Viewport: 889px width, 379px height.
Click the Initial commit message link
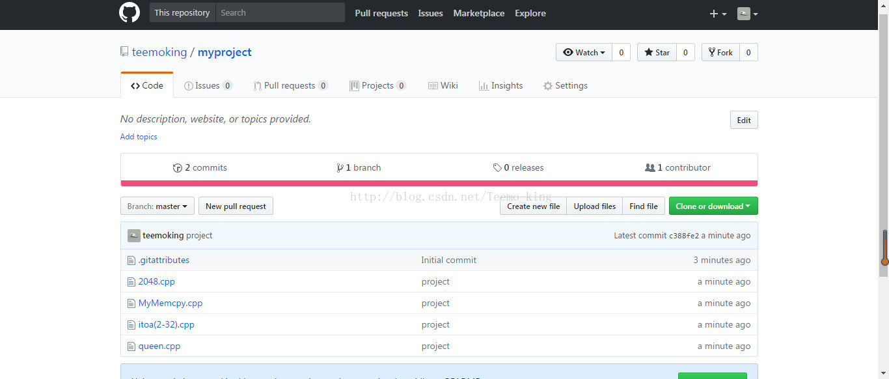448,260
